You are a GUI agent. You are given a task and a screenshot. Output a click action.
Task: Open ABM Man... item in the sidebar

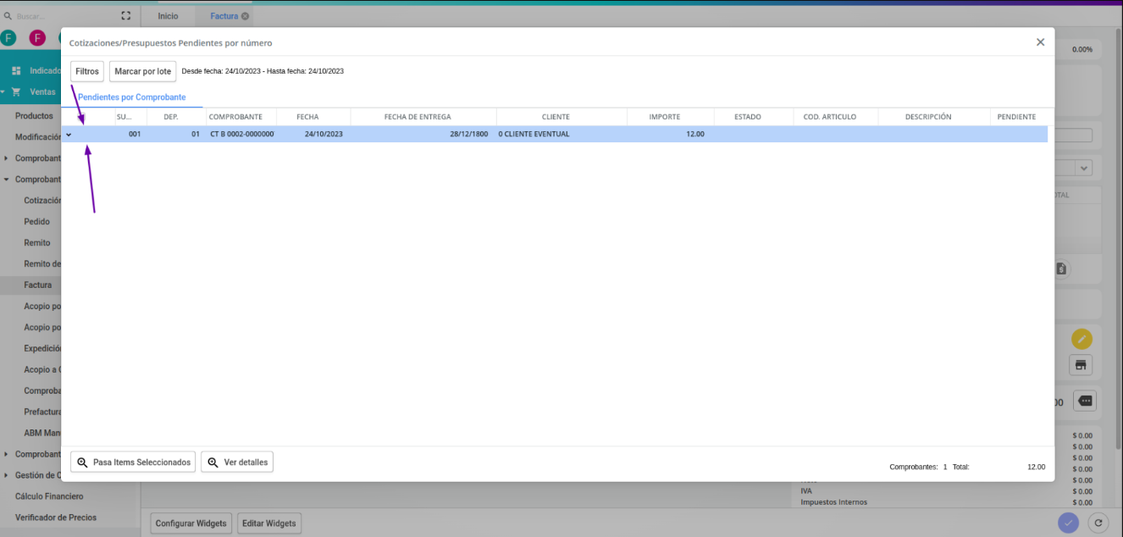pos(42,433)
